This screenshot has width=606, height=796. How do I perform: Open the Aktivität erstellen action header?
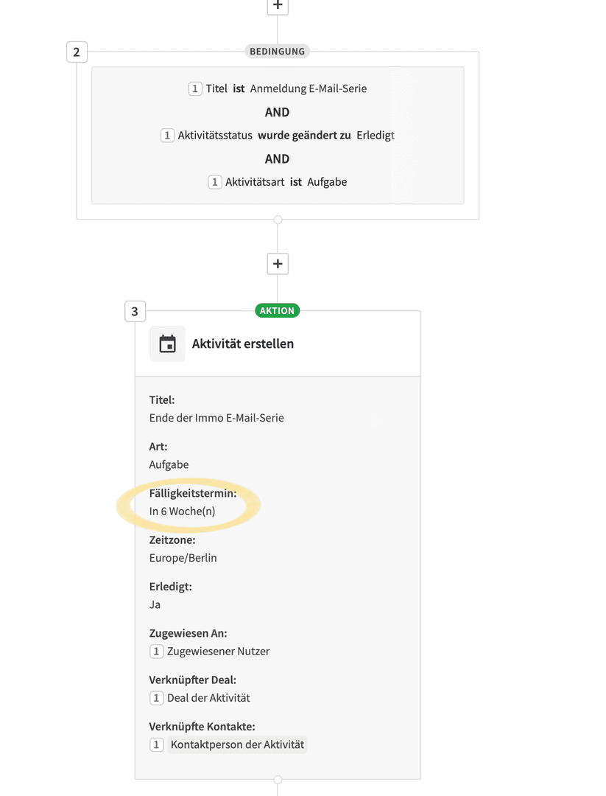(278, 343)
